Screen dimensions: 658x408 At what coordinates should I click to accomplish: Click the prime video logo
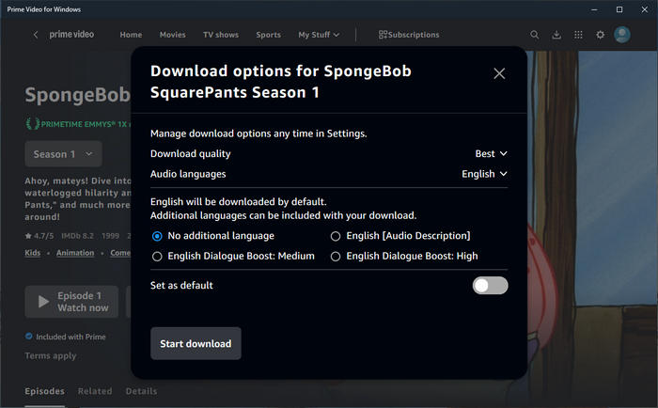point(71,35)
